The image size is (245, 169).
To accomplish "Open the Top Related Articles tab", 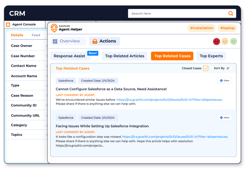I will [125, 56].
